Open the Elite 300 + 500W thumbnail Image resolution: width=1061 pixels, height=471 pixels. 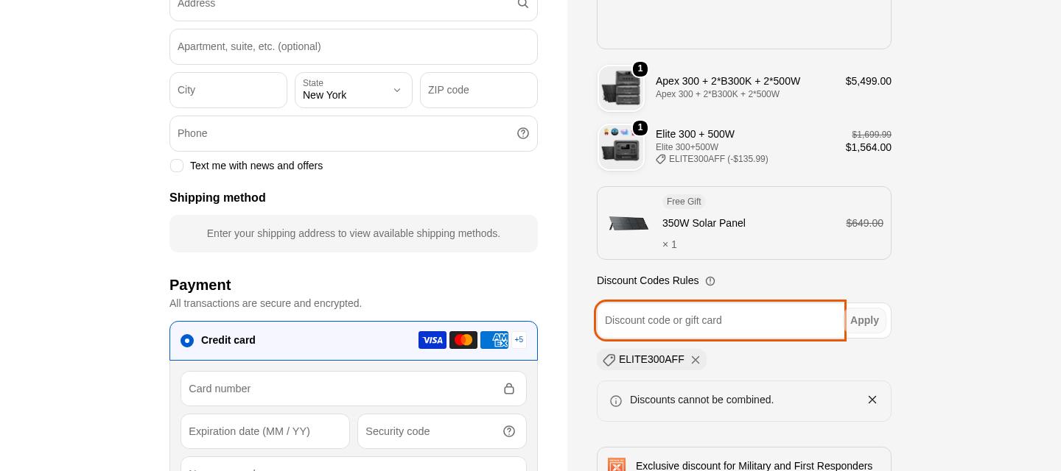tap(620, 147)
